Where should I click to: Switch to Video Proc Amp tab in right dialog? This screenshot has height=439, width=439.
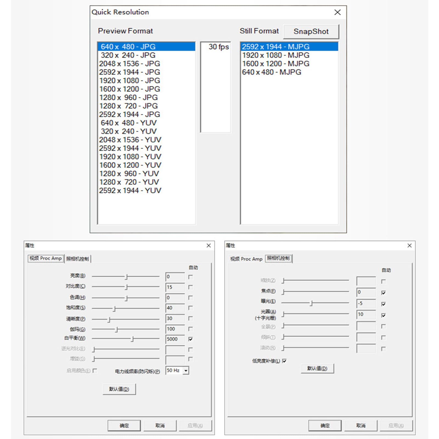(x=246, y=259)
